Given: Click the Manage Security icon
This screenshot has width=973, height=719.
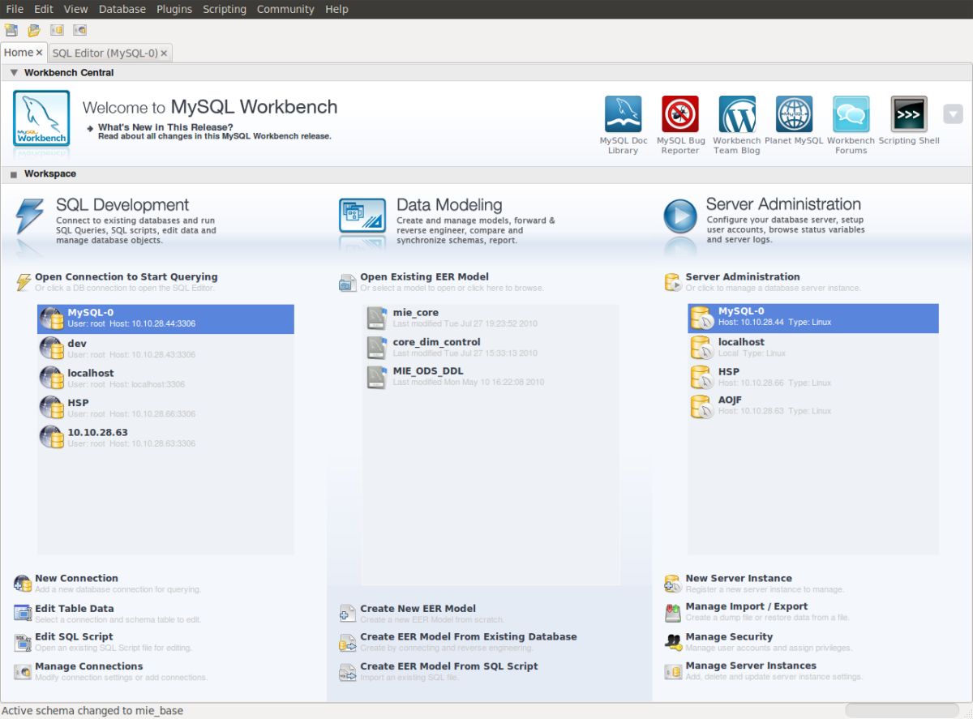Looking at the screenshot, I should coord(673,641).
